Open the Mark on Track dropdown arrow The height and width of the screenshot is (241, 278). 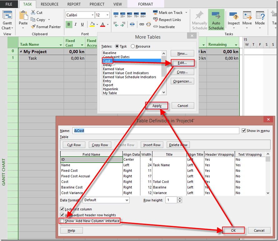(186, 13)
